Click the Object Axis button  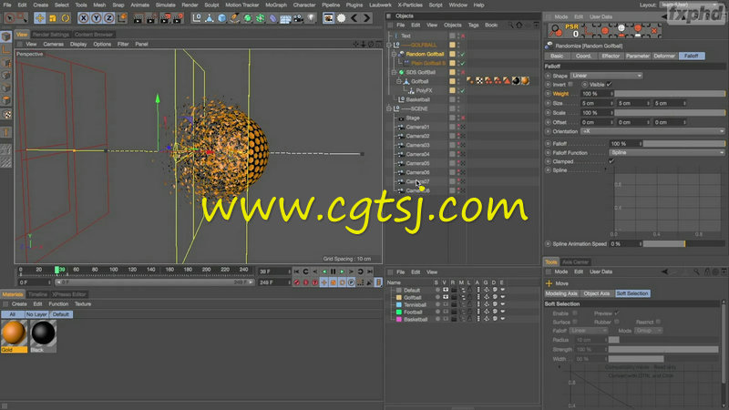(597, 293)
